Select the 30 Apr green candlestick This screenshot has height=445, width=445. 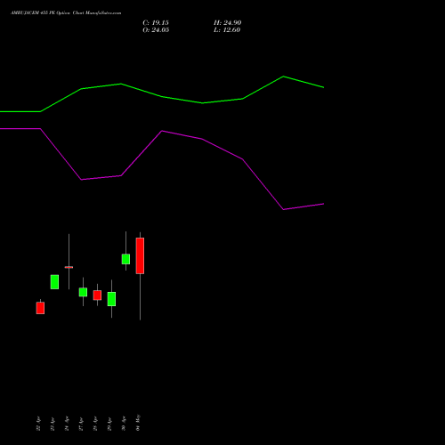125,259
